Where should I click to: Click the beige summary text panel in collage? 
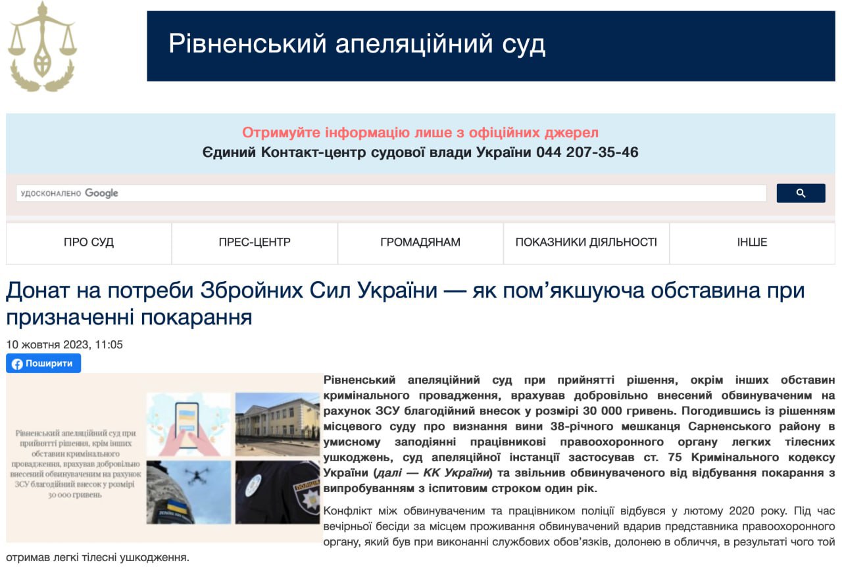tap(78, 463)
